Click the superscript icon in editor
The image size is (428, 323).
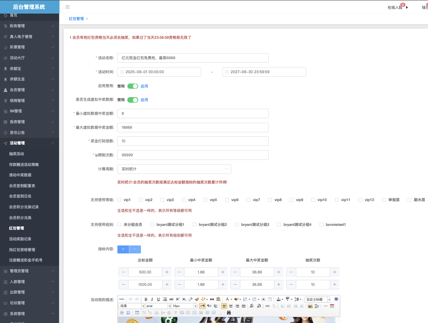click(x=178, y=299)
